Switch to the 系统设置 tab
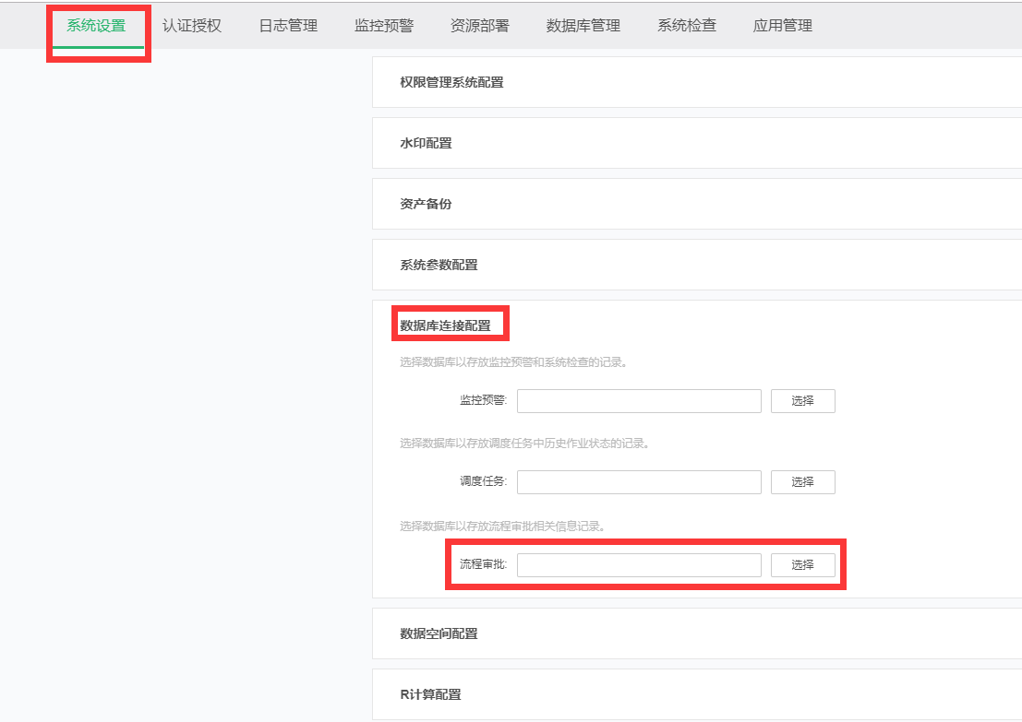Viewport: 1022px width, 722px height. [x=96, y=26]
